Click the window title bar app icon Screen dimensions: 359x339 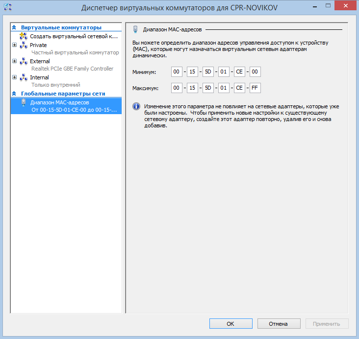(x=7, y=7)
